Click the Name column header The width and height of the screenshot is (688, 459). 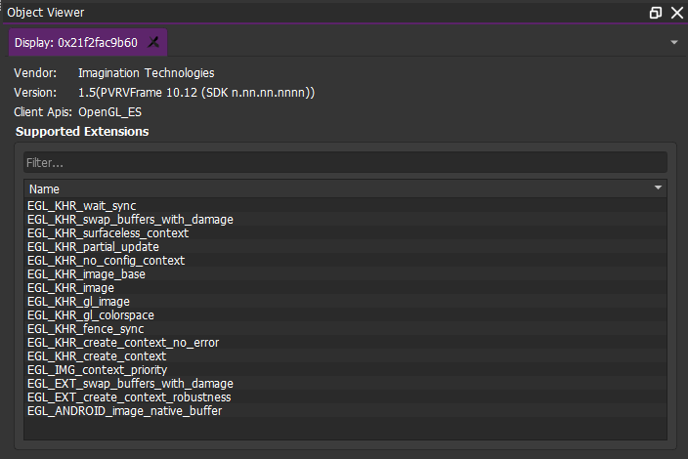(345, 188)
